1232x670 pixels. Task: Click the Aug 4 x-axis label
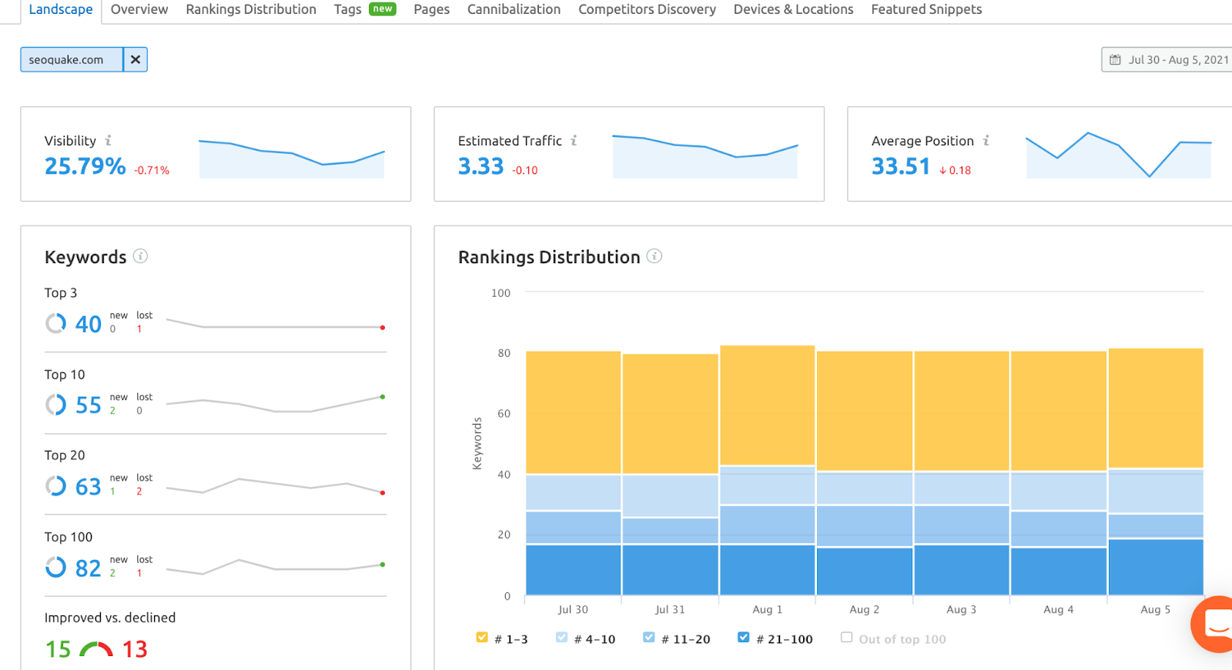click(1058, 609)
